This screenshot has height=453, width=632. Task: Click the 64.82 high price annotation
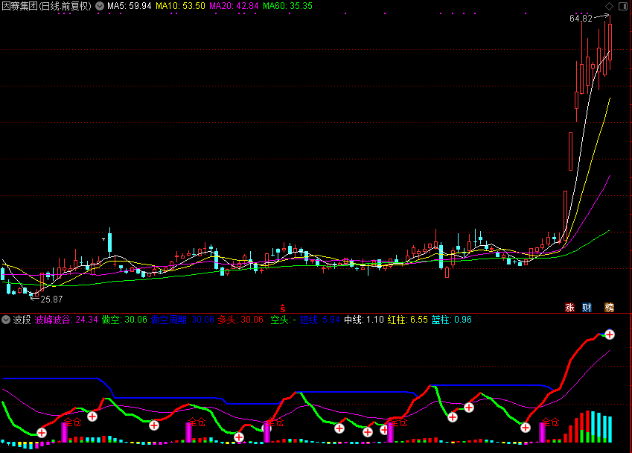[x=581, y=19]
